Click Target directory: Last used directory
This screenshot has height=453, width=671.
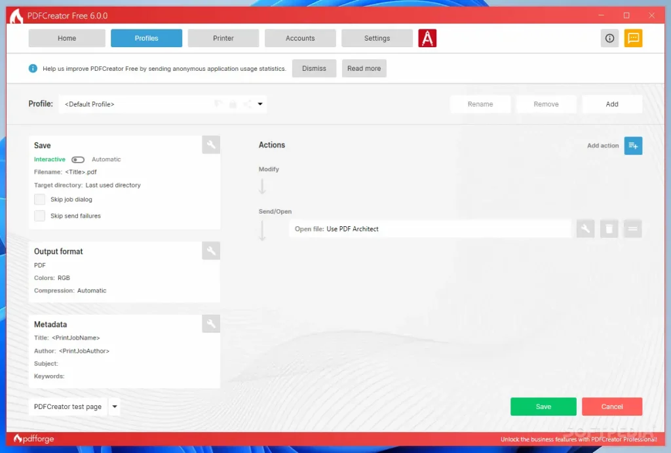(87, 185)
